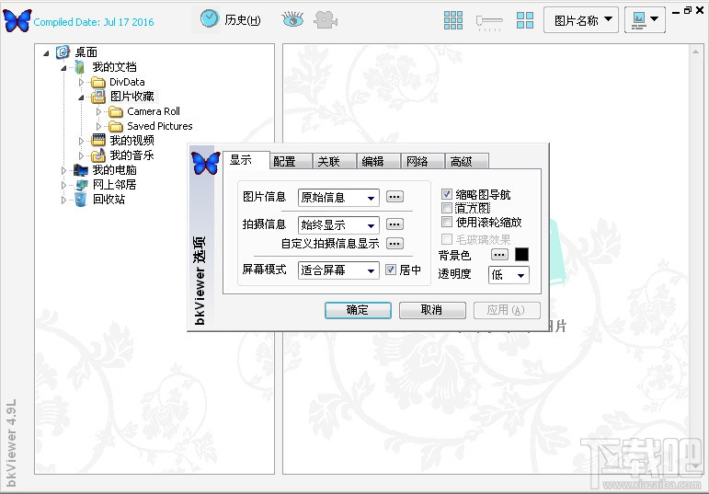Click the butterfly icon in options dialog
This screenshot has height=494, width=709.
click(206, 163)
